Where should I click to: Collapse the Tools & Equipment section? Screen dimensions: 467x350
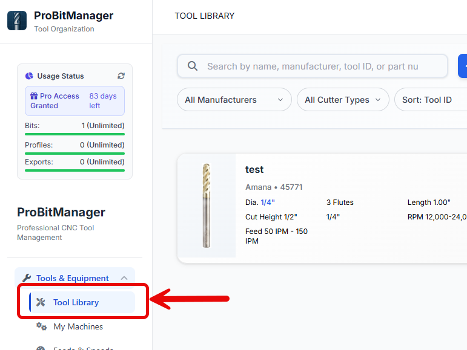(x=124, y=278)
